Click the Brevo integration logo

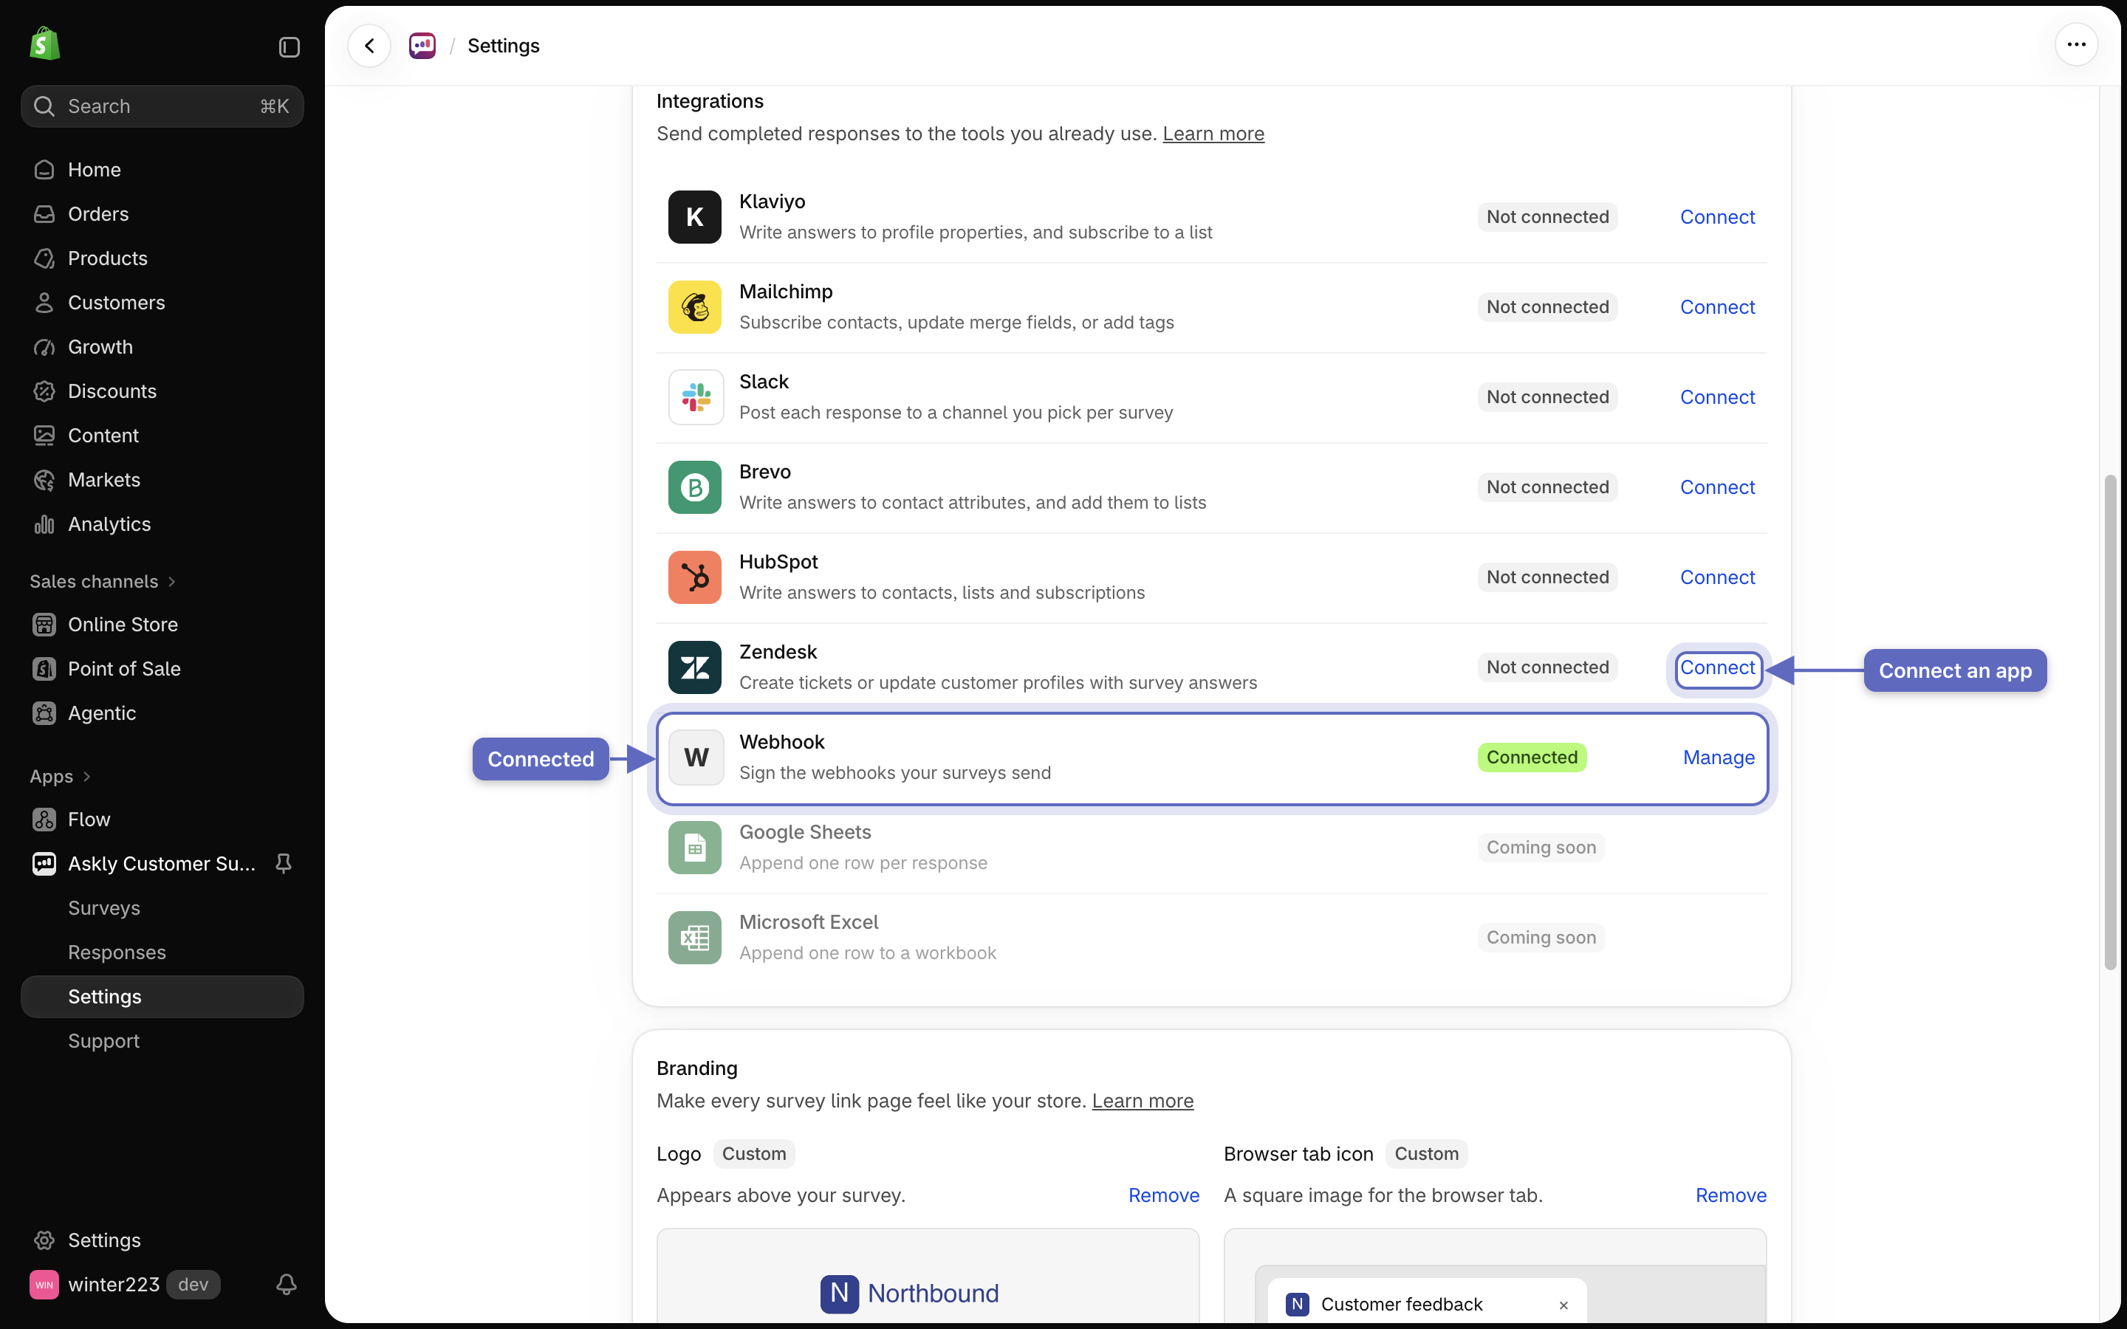click(694, 487)
